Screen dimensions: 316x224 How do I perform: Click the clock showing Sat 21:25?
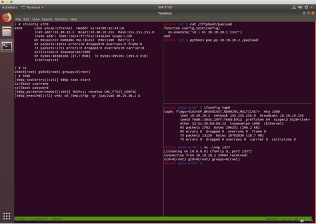click(x=165, y=7)
